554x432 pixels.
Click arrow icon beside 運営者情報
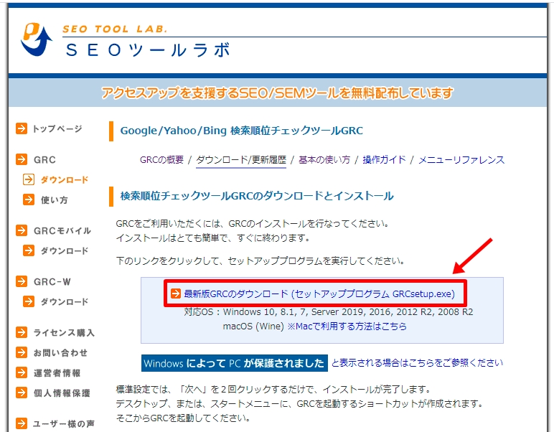(22, 372)
